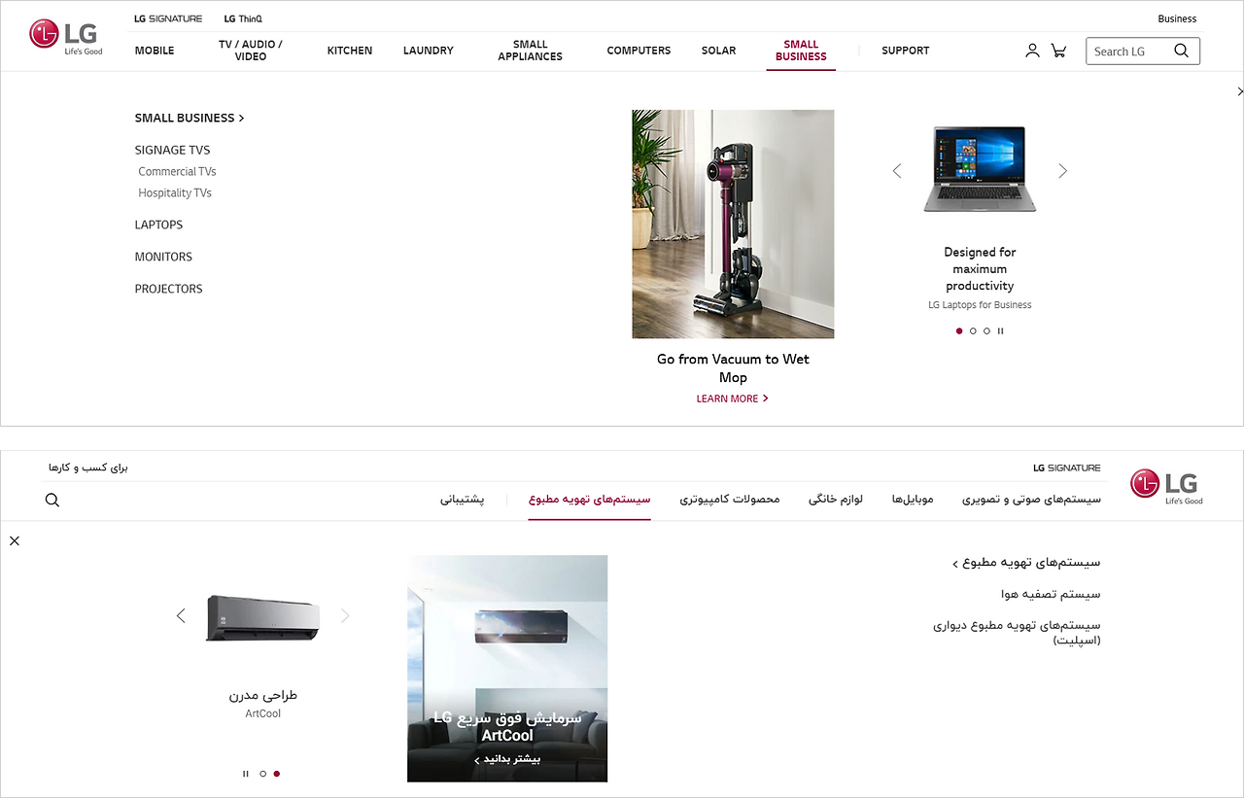The image size is (1244, 798).
Task: Open Commercial TVs link
Action: 177,171
